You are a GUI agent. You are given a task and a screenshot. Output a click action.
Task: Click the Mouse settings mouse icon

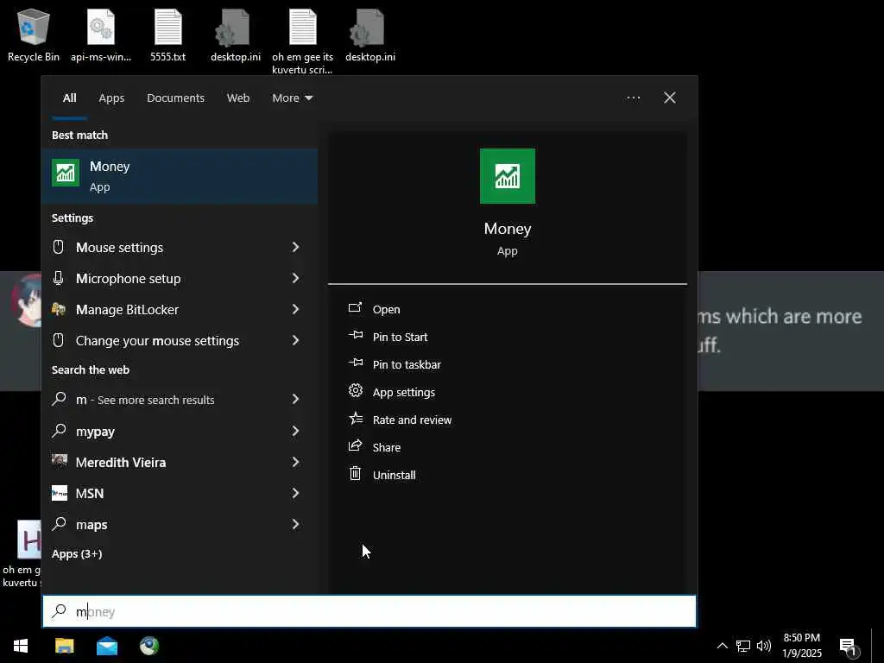click(58, 247)
